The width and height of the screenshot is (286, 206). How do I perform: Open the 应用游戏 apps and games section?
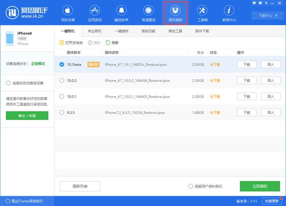pyautogui.click(x=95, y=13)
